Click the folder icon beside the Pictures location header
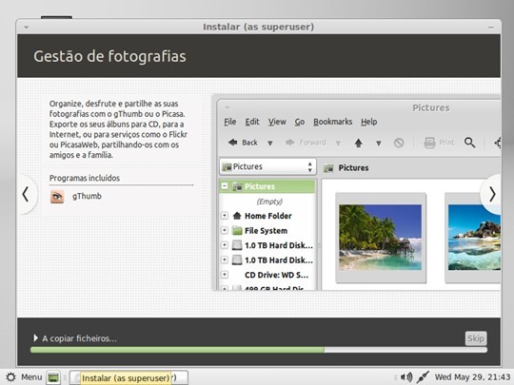 pos(328,168)
